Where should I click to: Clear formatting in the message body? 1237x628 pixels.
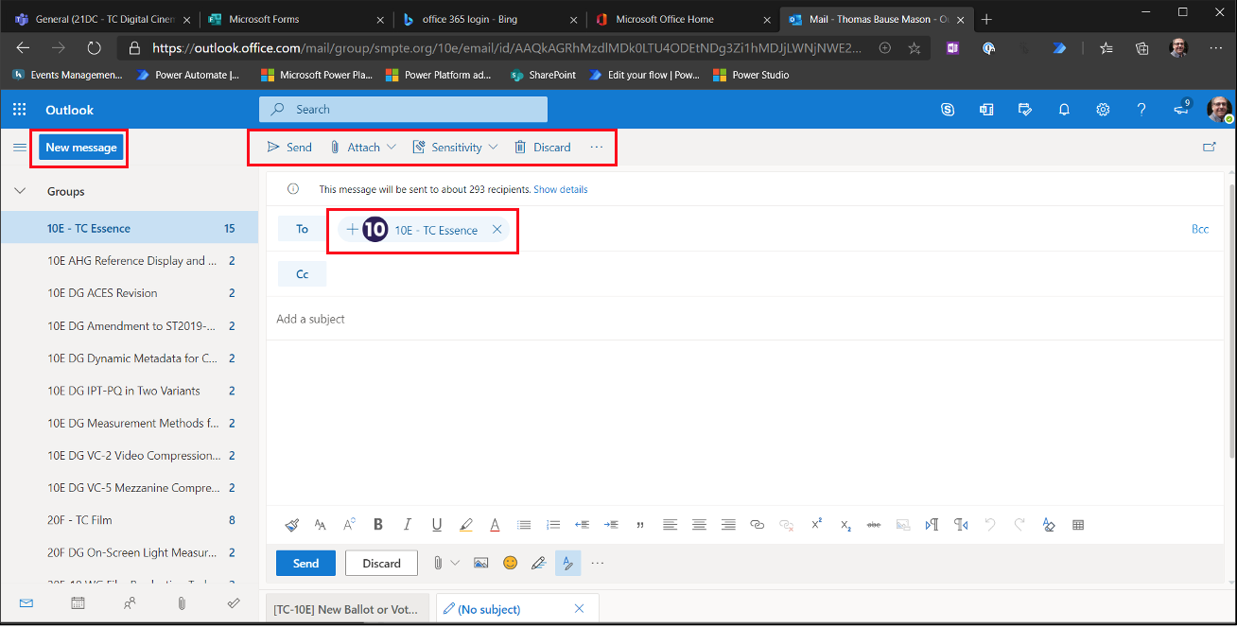point(1049,525)
